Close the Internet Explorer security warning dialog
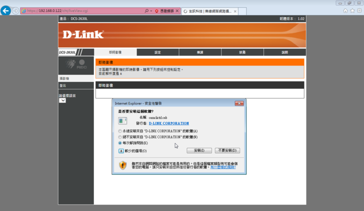The height and width of the screenshot is (211, 364). coord(239,103)
